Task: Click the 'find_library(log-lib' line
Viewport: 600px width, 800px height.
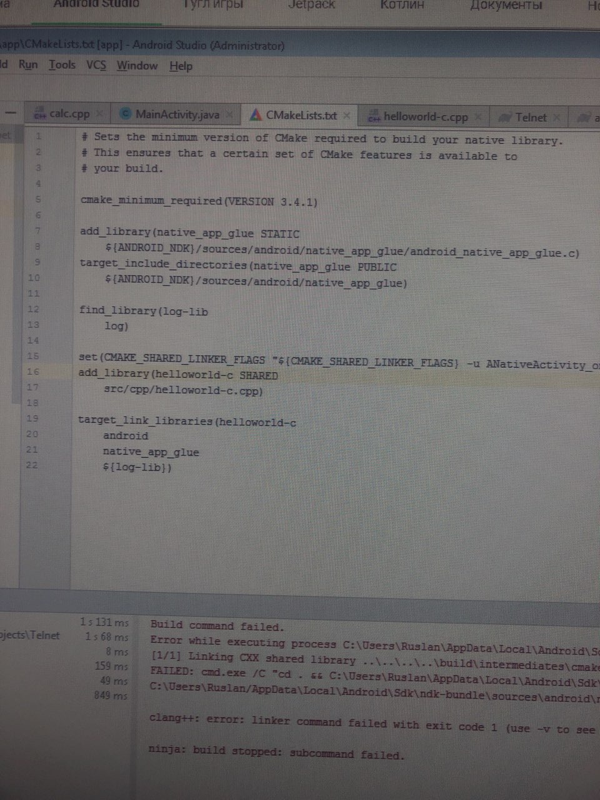Action: (144, 311)
